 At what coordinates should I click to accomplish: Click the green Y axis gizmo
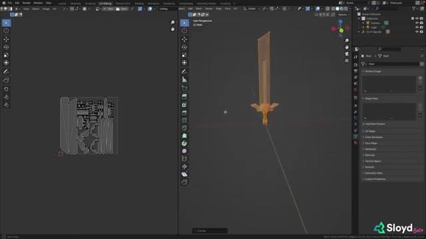[341, 31]
